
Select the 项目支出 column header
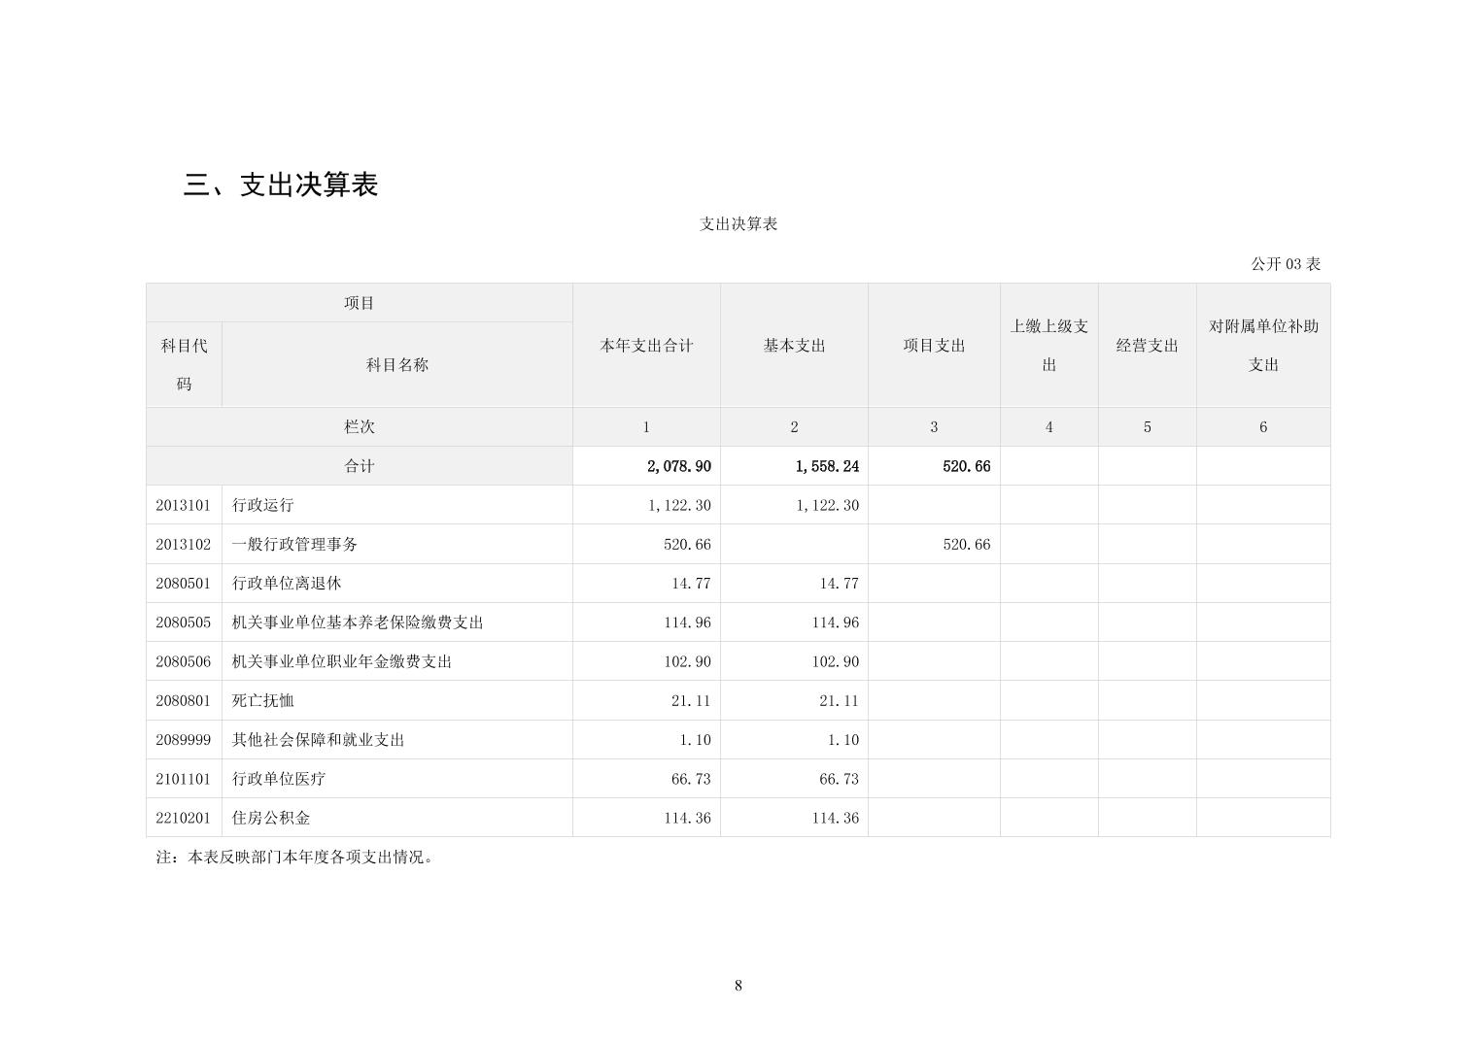934,346
